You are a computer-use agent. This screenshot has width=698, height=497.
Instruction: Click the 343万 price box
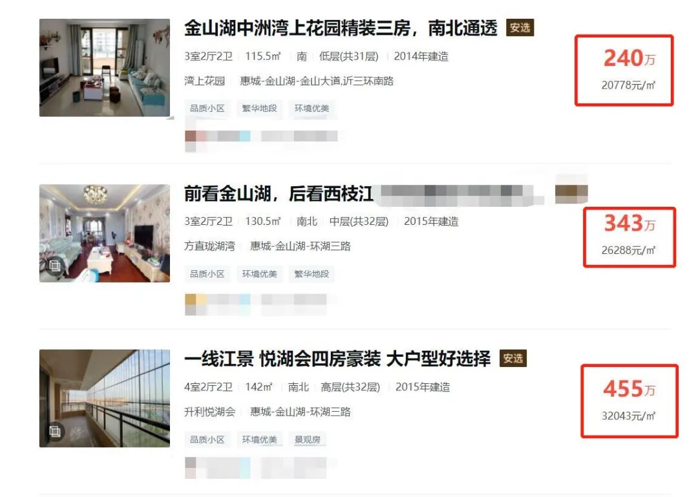(x=629, y=237)
